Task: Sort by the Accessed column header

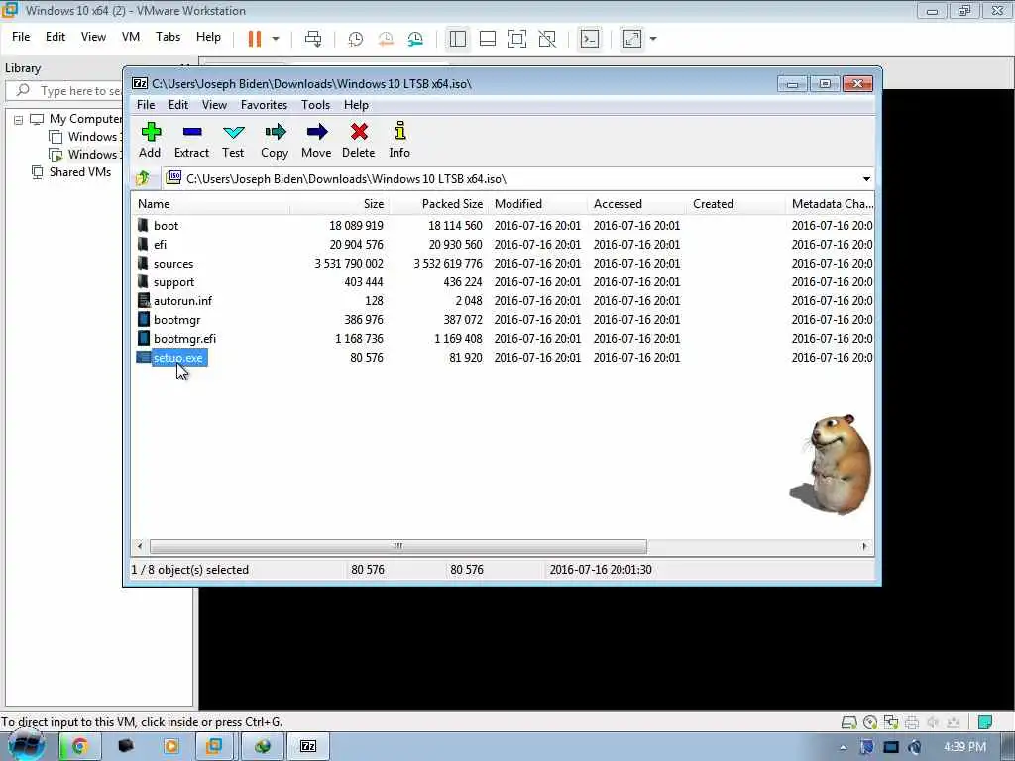Action: pos(637,204)
